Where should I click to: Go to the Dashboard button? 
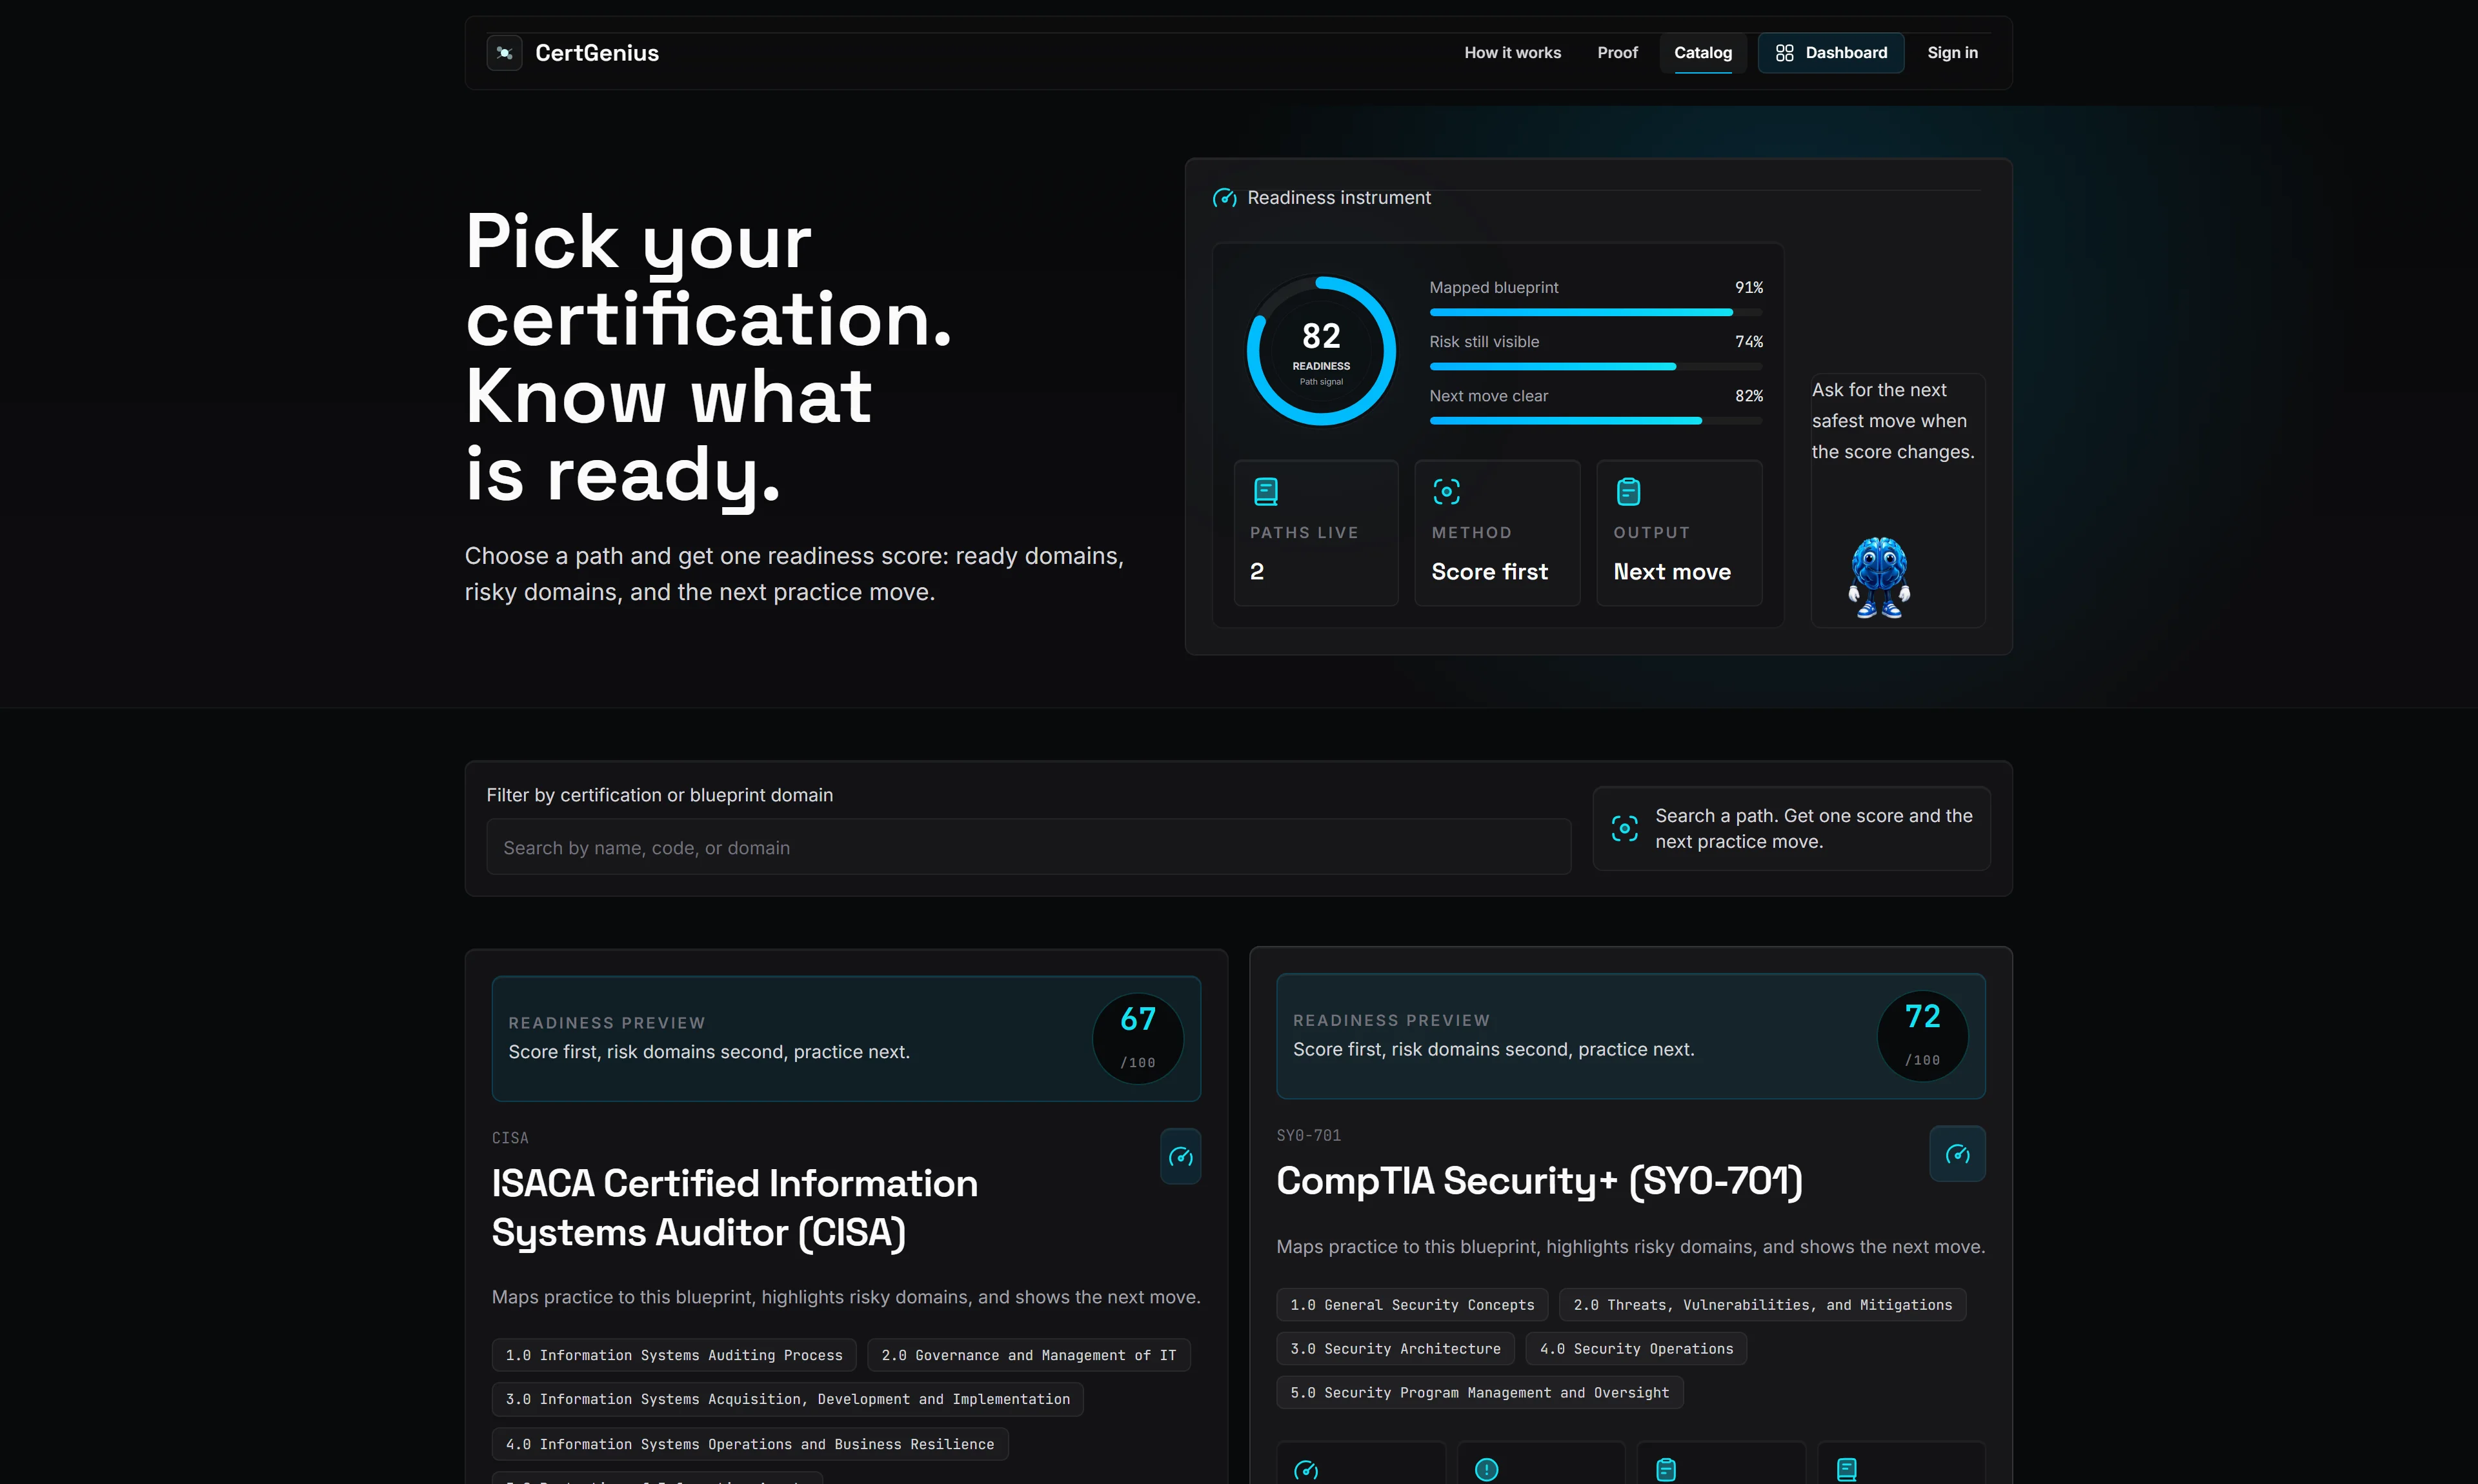(1831, 53)
